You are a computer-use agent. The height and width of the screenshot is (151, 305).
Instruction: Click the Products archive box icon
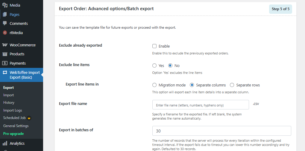tap(5, 54)
